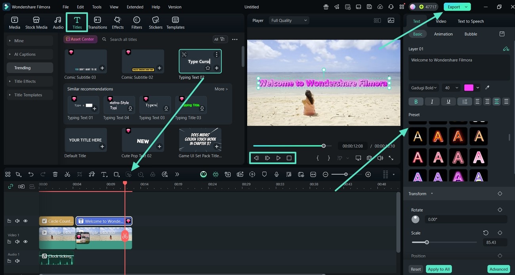Image resolution: width=515 pixels, height=275 pixels.
Task: Toggle Underline text formatting
Action: 448,101
